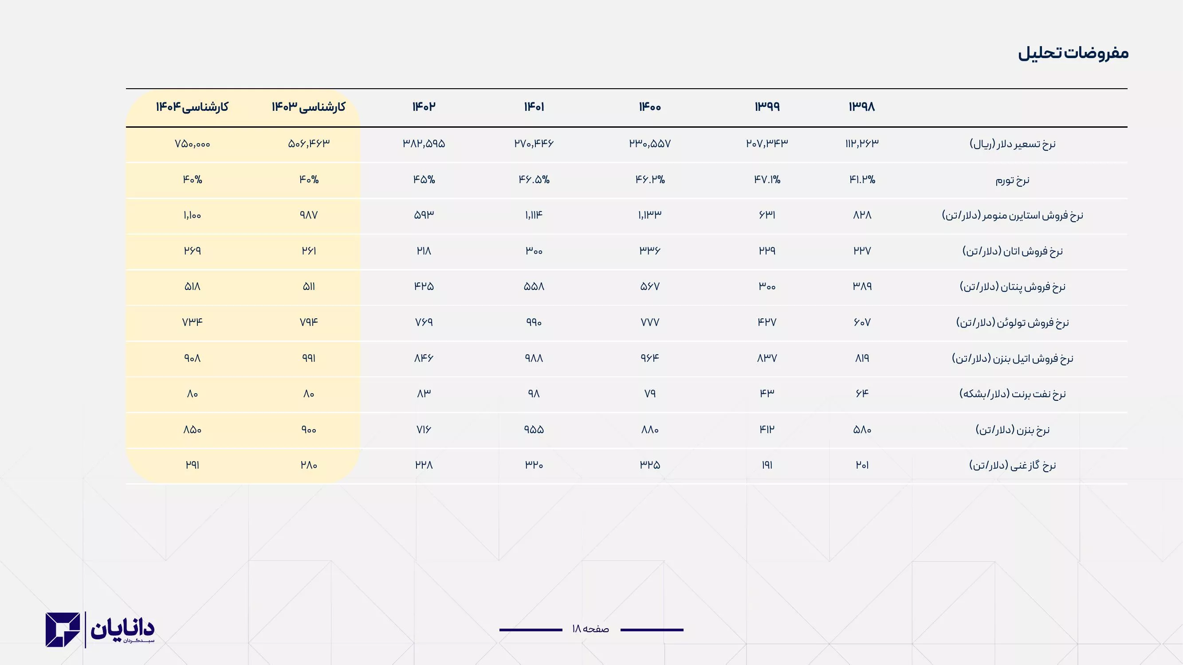Click styrene monomer value ۵۹۳
Viewport: 1183px width, 665px height.
click(x=424, y=215)
